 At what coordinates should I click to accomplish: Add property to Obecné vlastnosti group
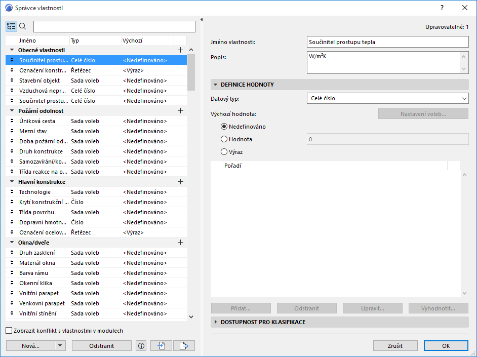(x=180, y=50)
